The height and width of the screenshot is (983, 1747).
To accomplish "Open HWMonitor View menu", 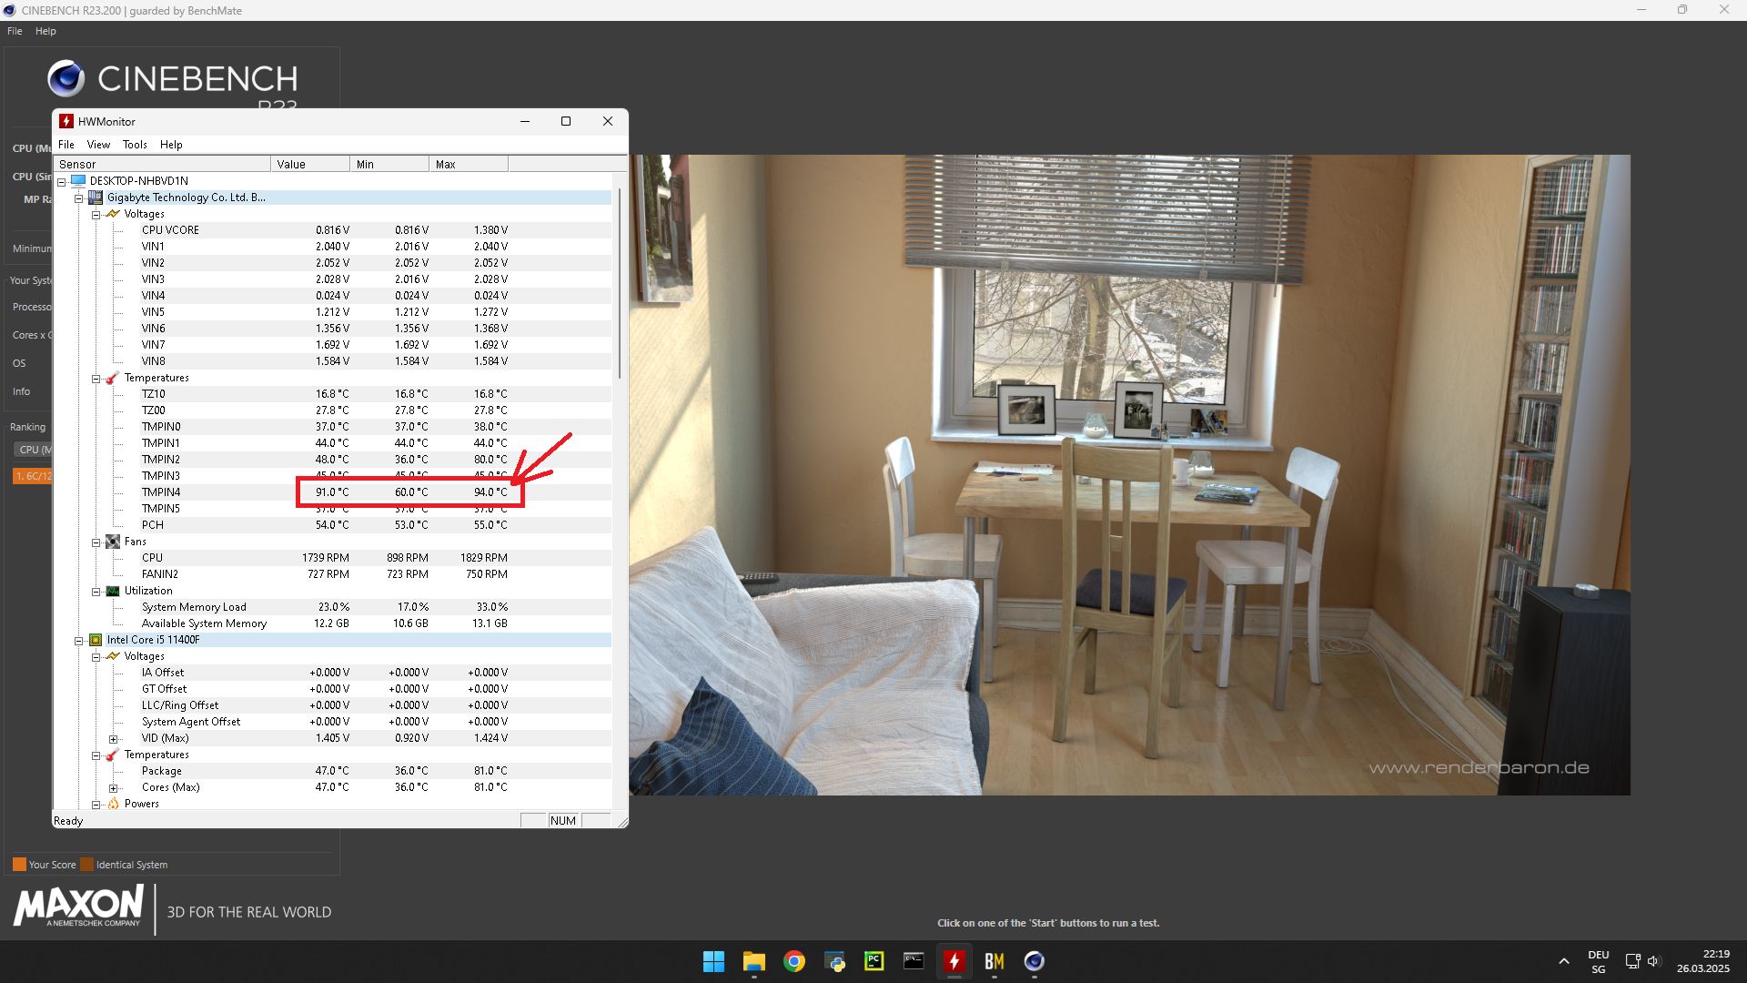I will (98, 145).
